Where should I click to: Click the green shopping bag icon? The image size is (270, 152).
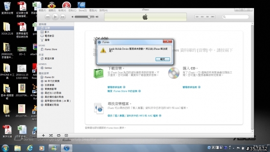coord(99,73)
